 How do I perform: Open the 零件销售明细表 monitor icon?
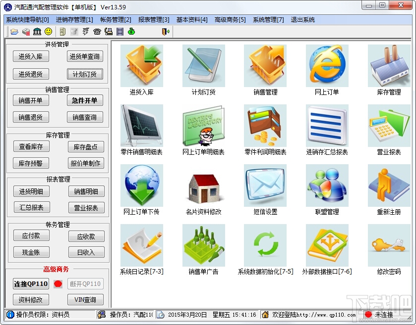click(x=142, y=126)
